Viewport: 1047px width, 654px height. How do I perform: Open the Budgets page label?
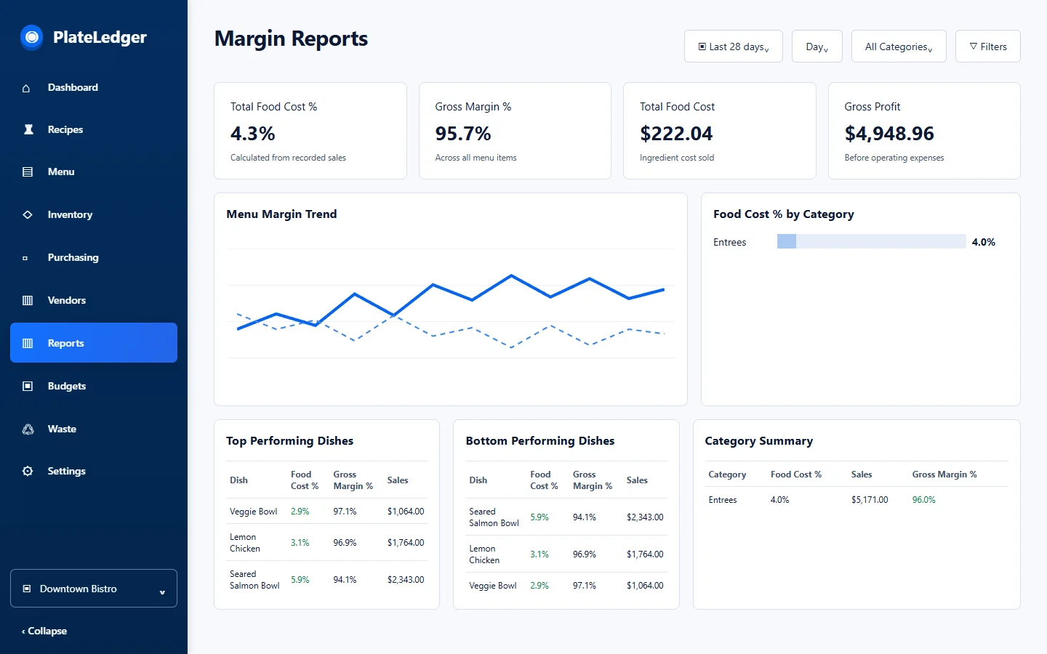pos(67,386)
